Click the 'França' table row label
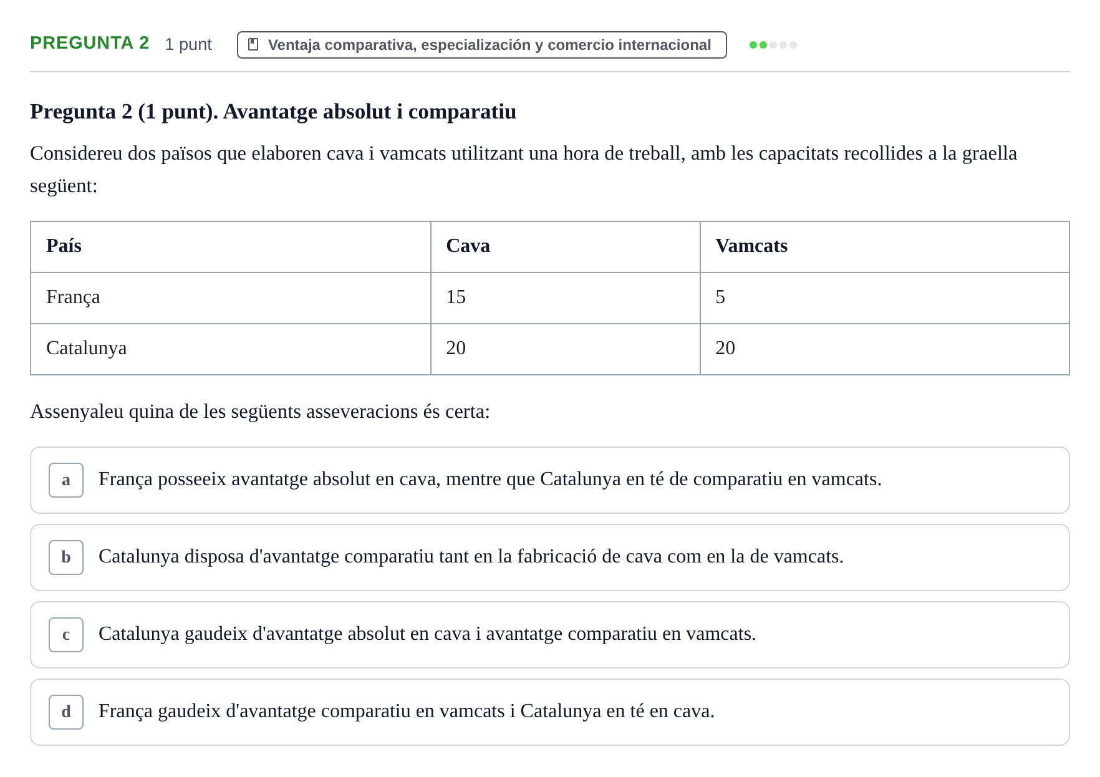 (x=73, y=297)
